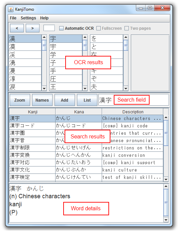This screenshot has height=231, width=178.
Task: Click the List button
Action: [87, 100]
